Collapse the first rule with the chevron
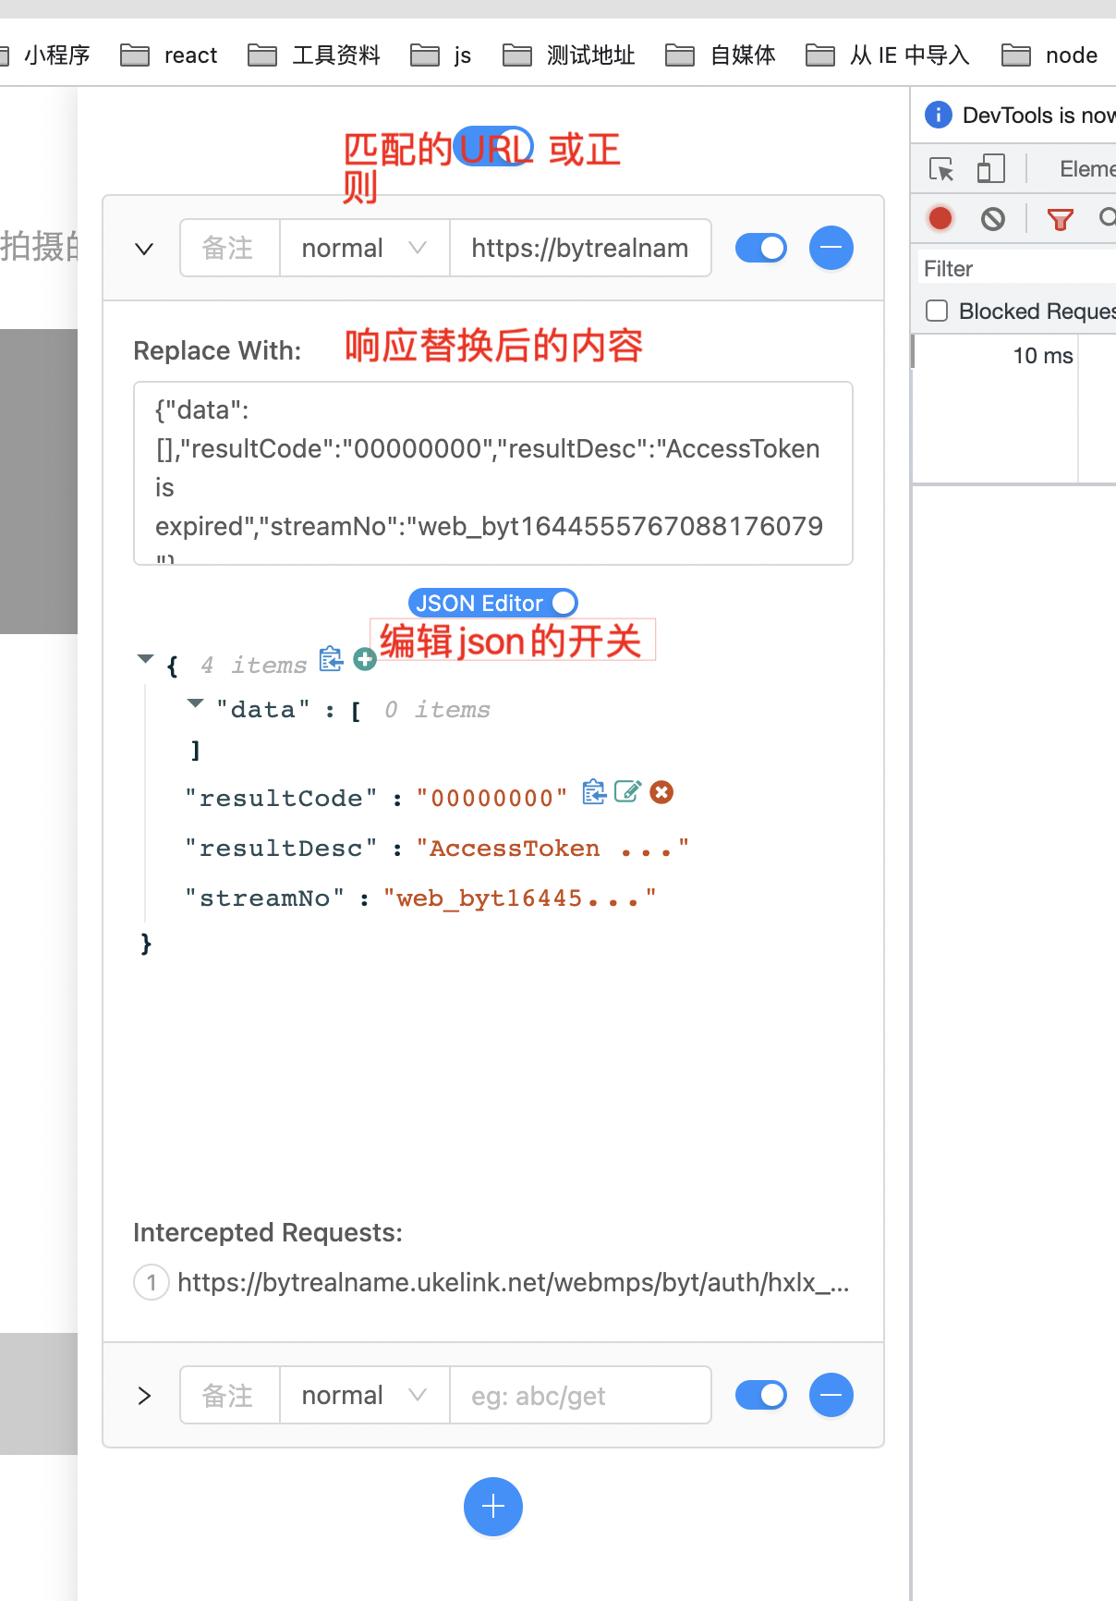This screenshot has height=1601, width=1116. 144,249
